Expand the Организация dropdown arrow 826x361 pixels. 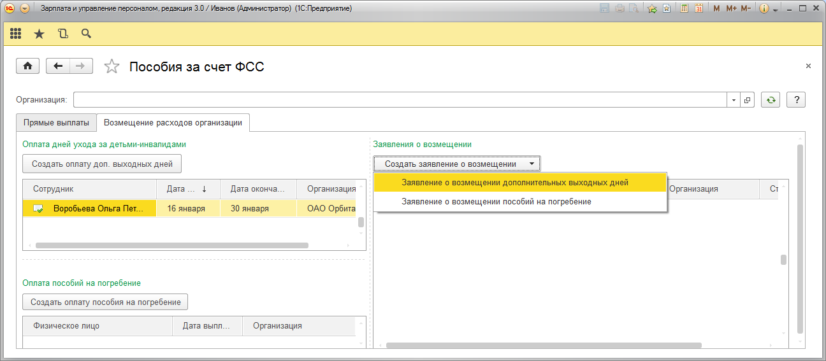734,100
